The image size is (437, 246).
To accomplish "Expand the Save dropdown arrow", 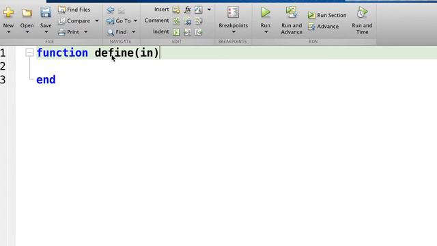I will click(46, 32).
